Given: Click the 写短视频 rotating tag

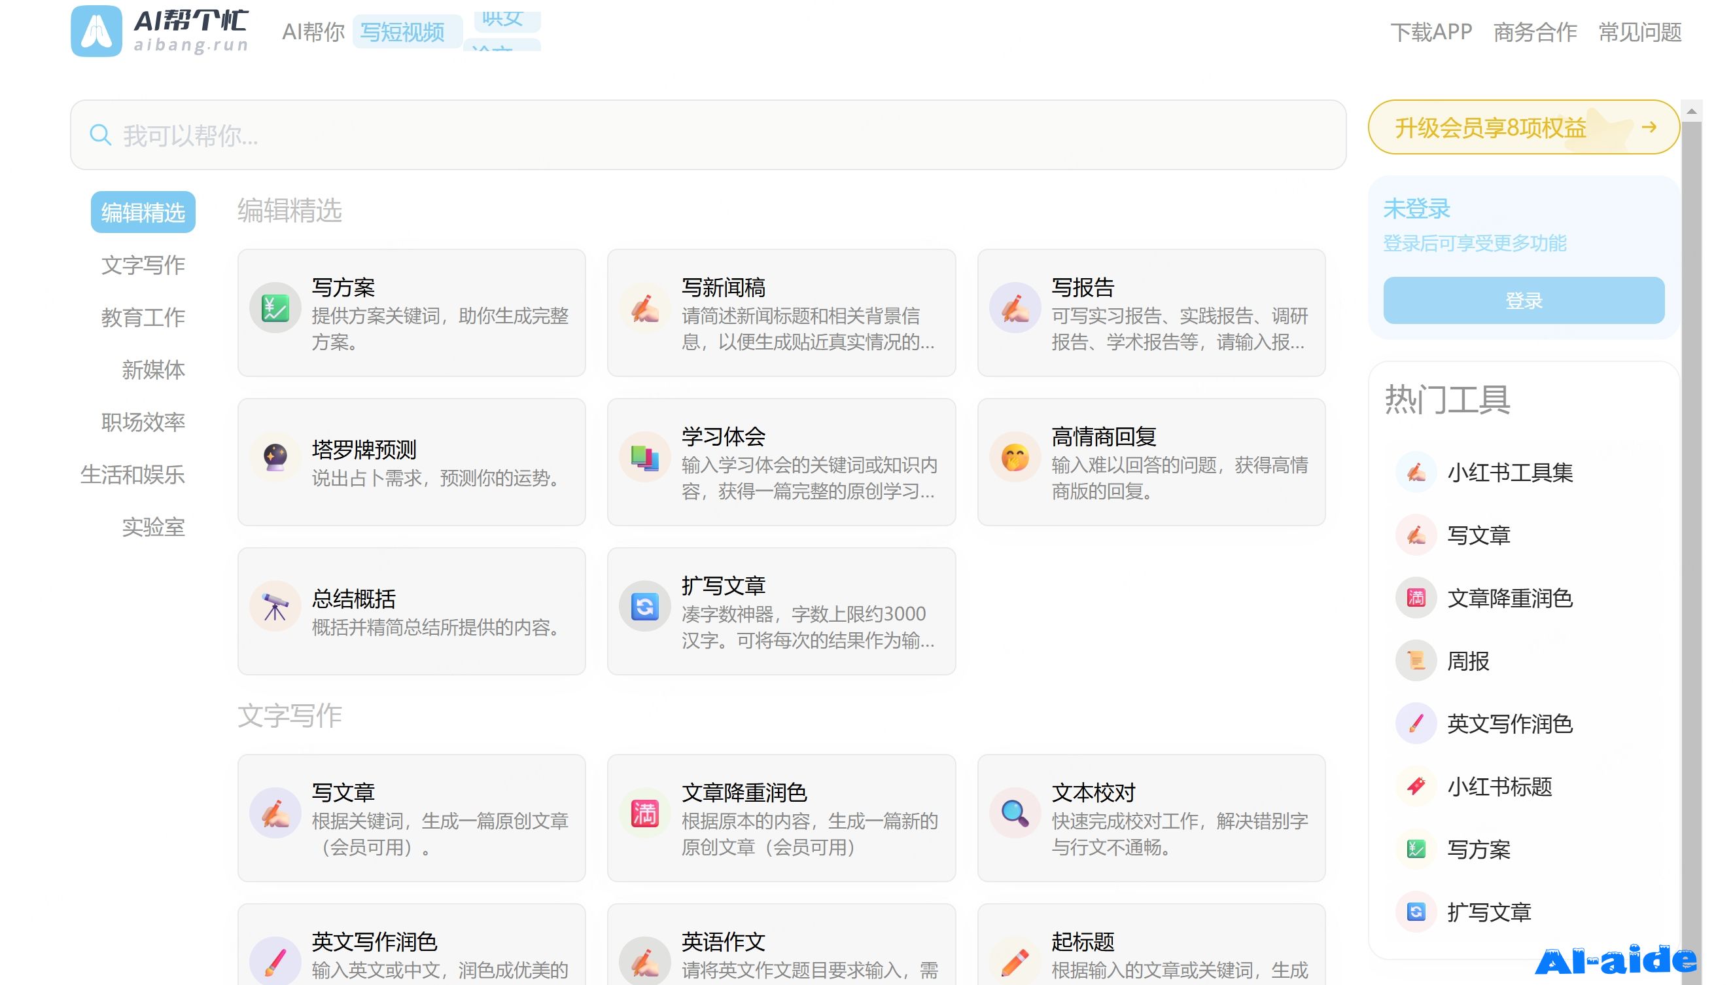Looking at the screenshot, I should (407, 32).
